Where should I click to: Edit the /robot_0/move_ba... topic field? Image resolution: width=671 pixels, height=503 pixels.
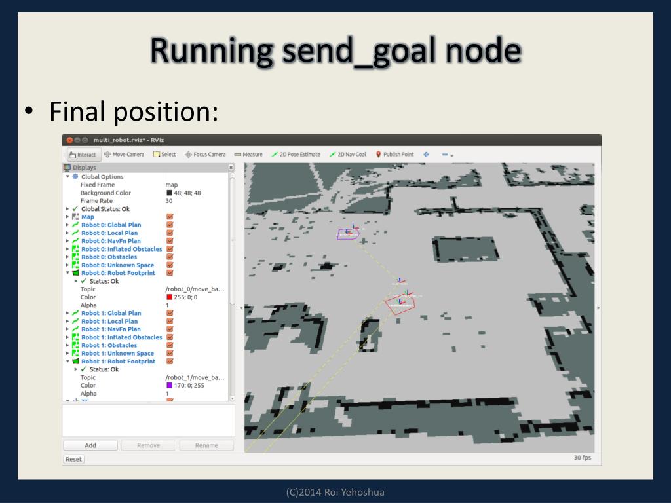click(195, 289)
